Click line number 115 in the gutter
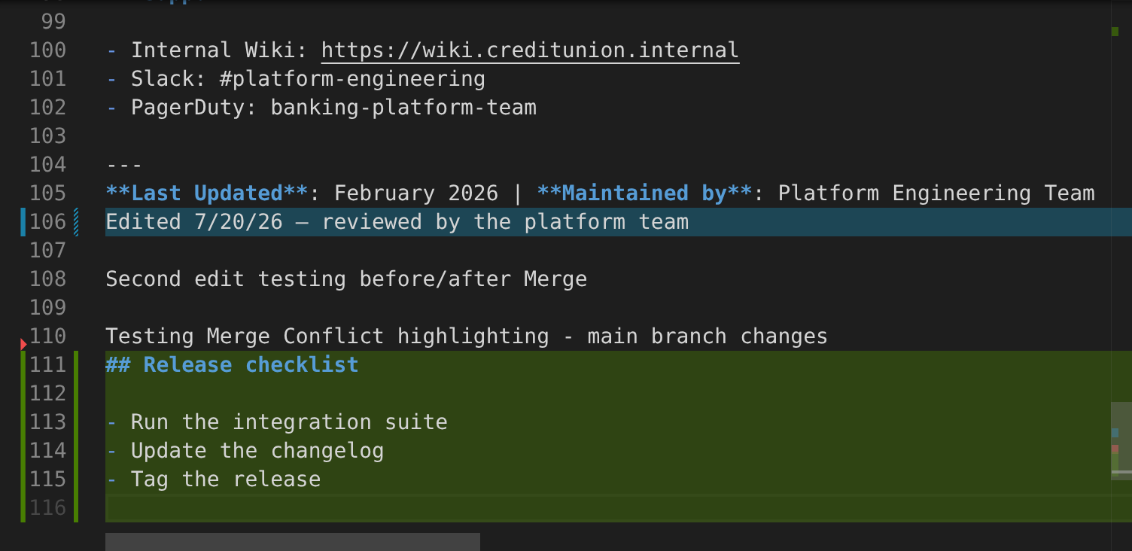Viewport: 1132px width, 551px height. click(48, 479)
